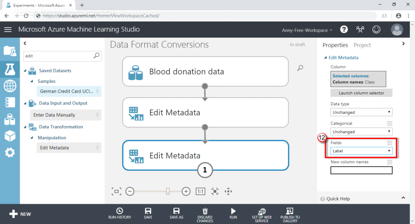Reload the browser page
Image resolution: width=415 pixels, height=224 pixels.
pos(26,16)
